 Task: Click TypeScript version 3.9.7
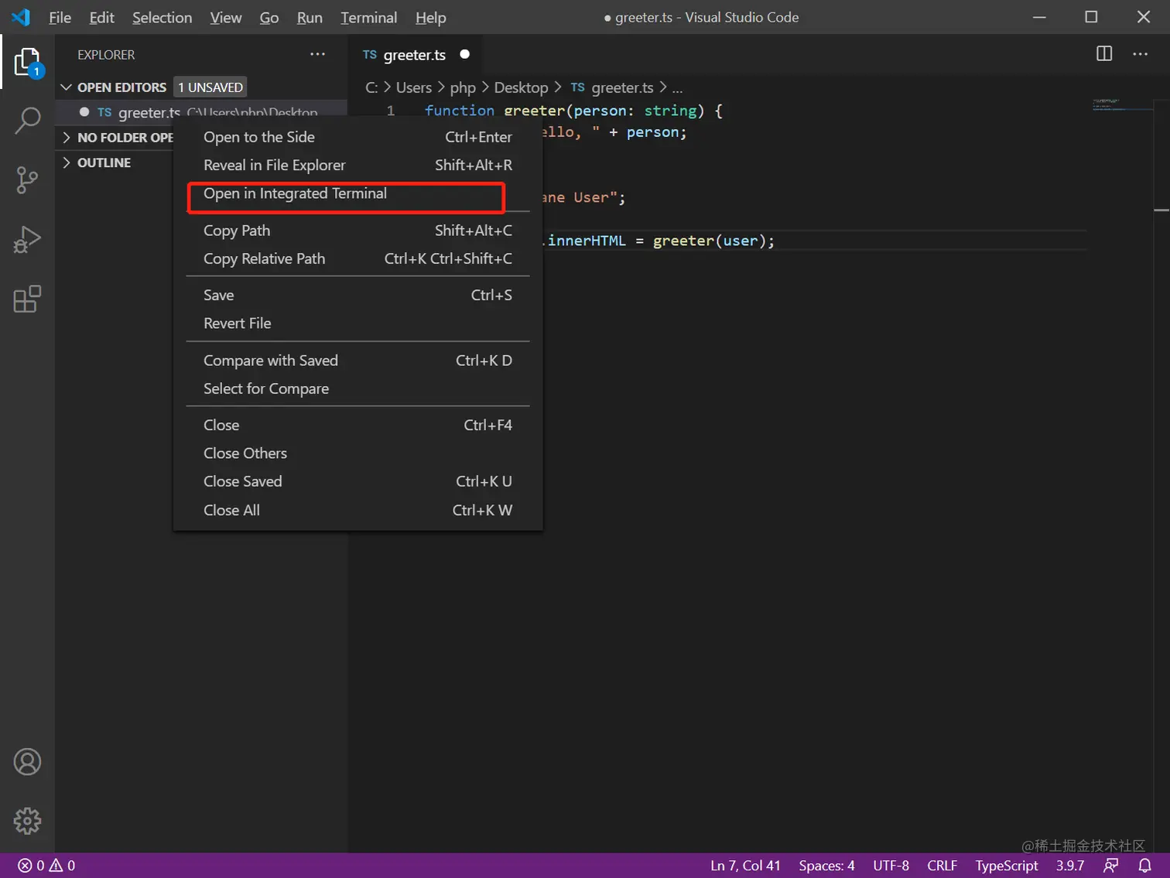[1070, 866]
